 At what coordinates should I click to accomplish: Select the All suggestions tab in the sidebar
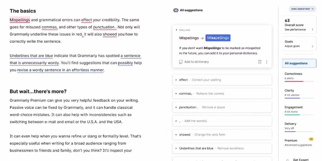[x=299, y=64]
